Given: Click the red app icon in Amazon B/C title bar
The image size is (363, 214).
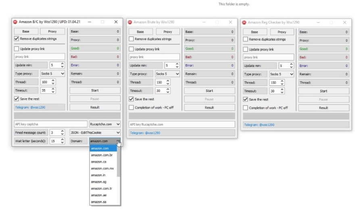Looking at the screenshot, I should point(15,22).
